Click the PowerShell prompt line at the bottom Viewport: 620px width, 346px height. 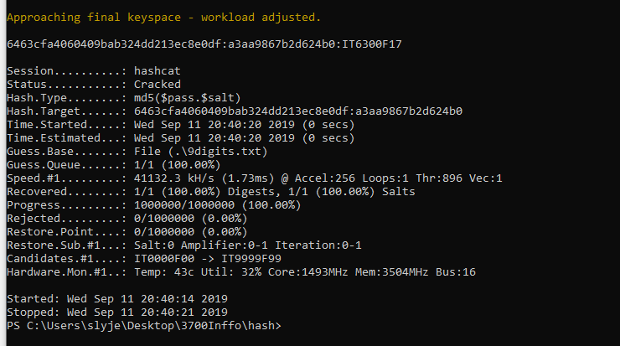click(144, 325)
